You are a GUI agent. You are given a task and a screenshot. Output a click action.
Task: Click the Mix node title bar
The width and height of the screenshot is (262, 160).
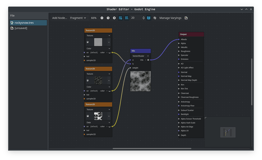[140, 51]
